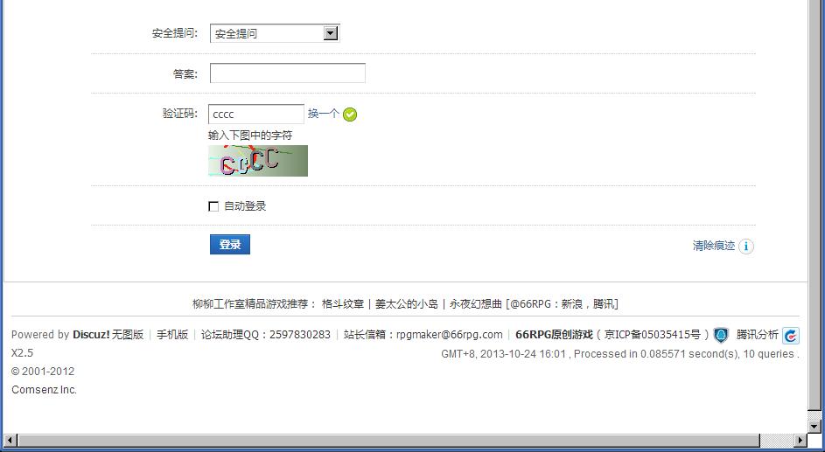Click 换一个 to refresh the captcha
825x452 pixels.
[x=323, y=114]
